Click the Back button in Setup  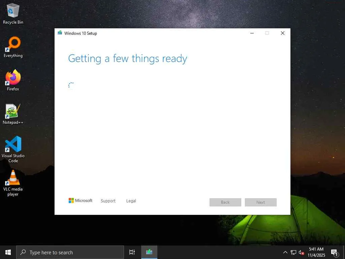click(225, 202)
